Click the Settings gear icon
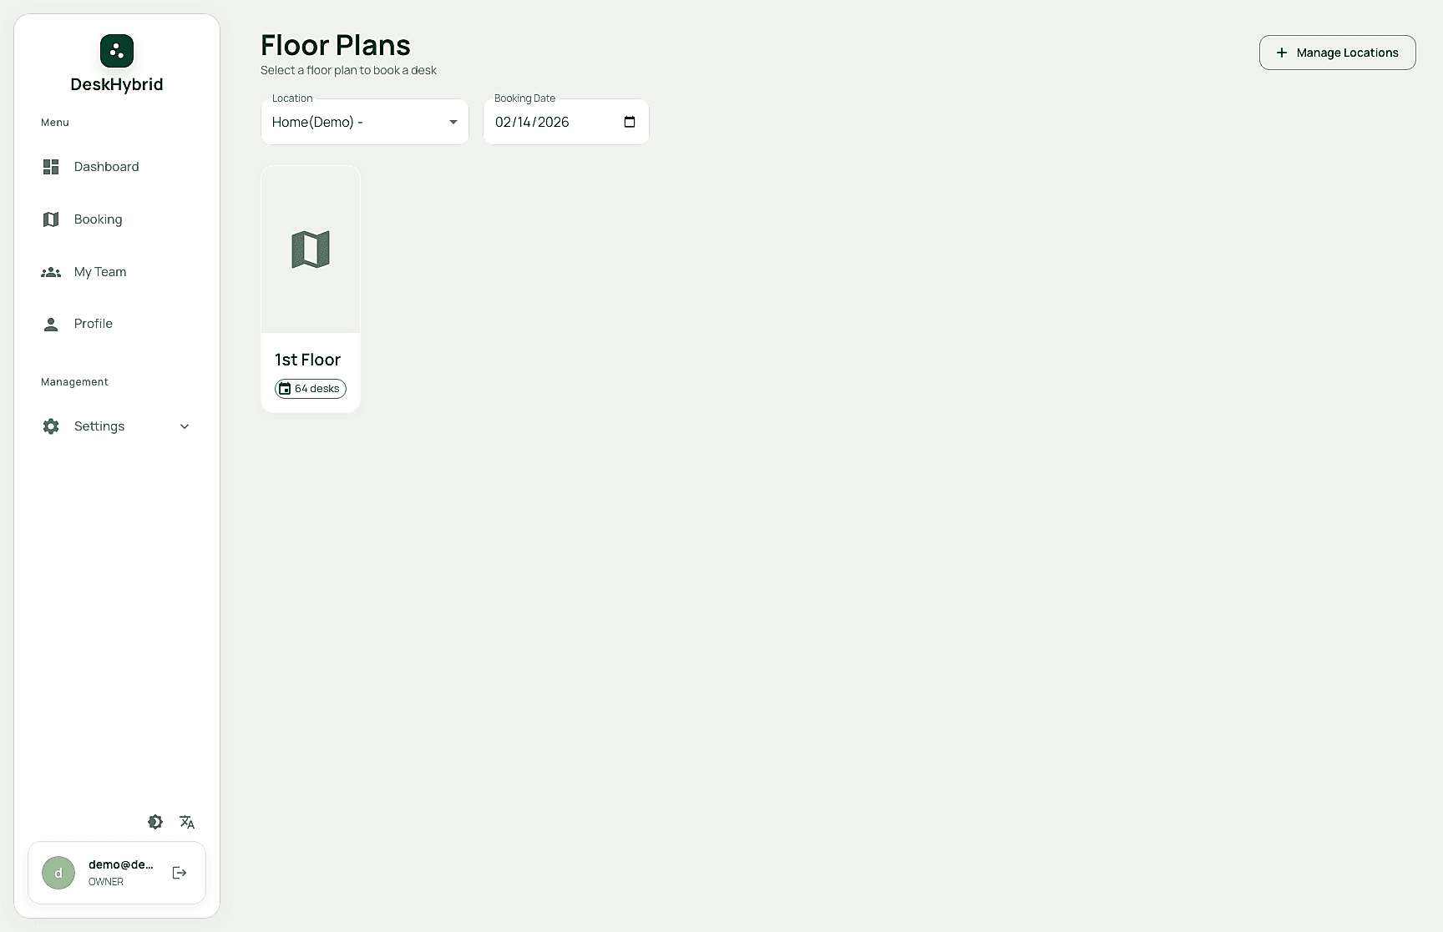This screenshot has width=1443, height=932. coord(51,426)
